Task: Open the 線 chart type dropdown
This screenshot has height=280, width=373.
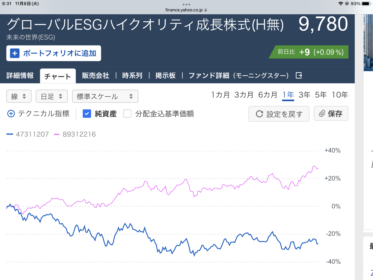Action: pyautogui.click(x=19, y=96)
